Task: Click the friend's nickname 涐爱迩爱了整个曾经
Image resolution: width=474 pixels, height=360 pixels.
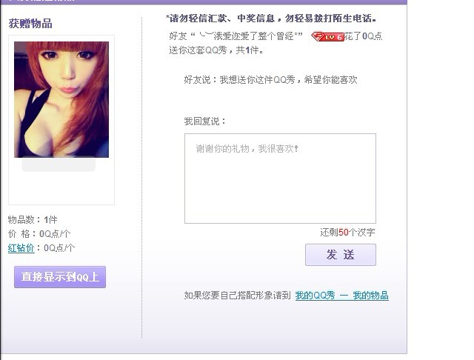Action: tap(247, 36)
